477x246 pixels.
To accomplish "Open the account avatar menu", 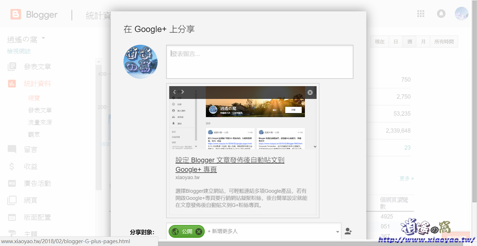I will click(461, 13).
